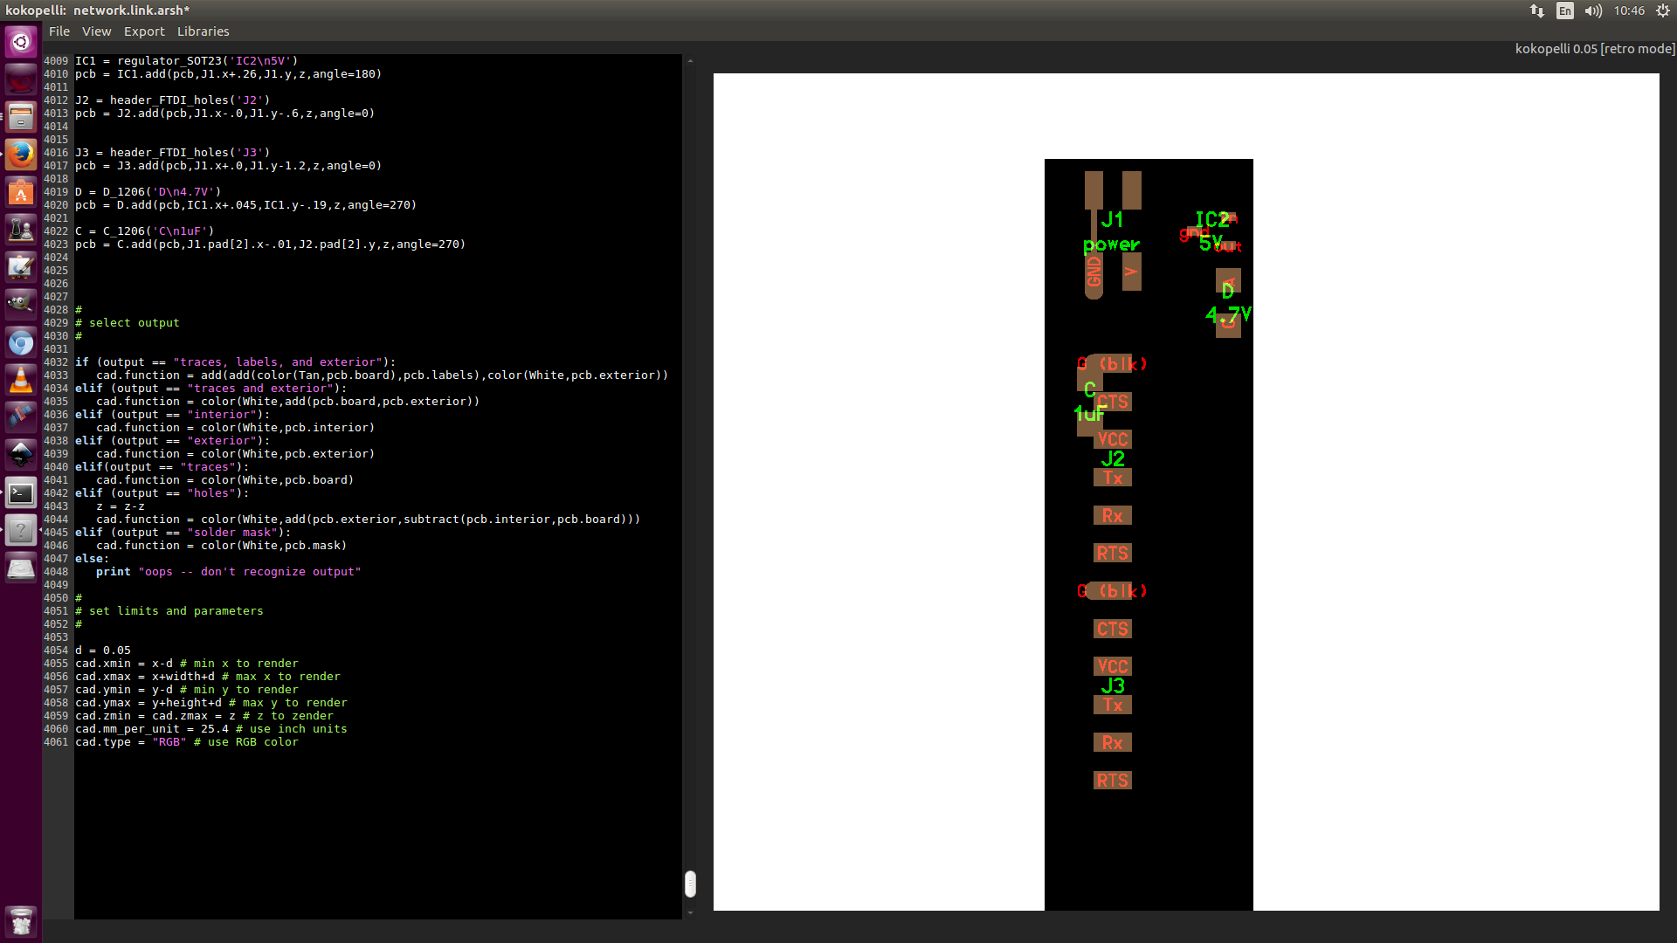Click the 10:46 clock indicator

(1629, 10)
